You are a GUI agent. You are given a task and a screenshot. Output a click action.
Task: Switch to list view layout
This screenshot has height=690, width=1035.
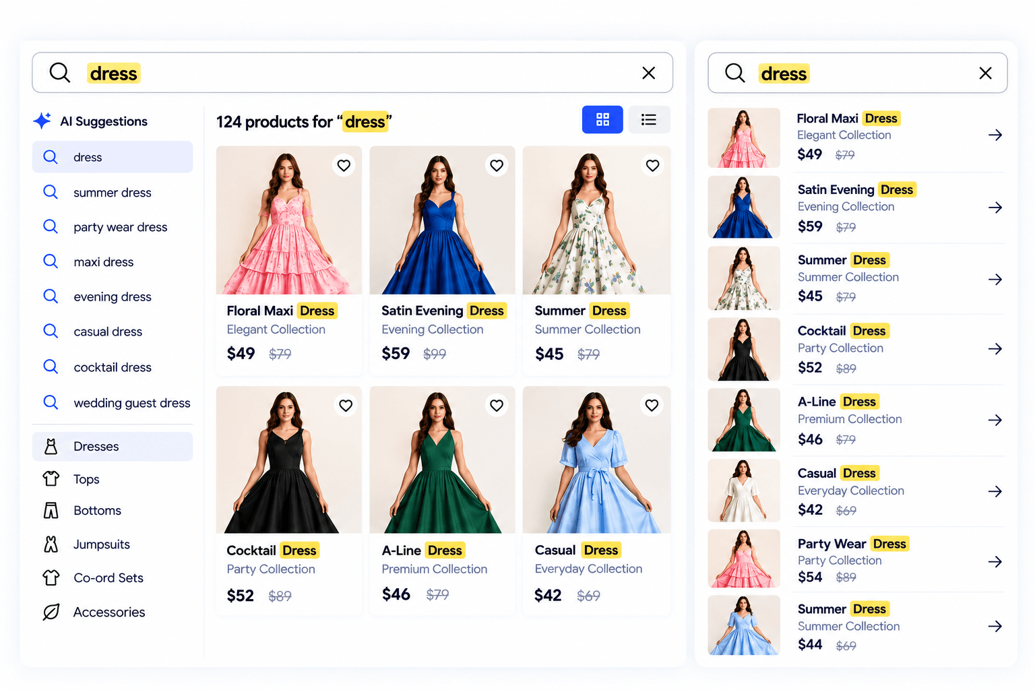coord(649,119)
